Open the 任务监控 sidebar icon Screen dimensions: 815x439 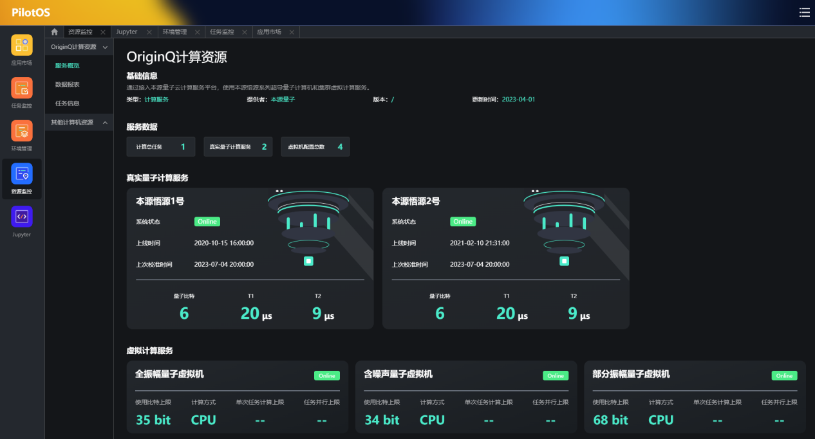coord(21,89)
